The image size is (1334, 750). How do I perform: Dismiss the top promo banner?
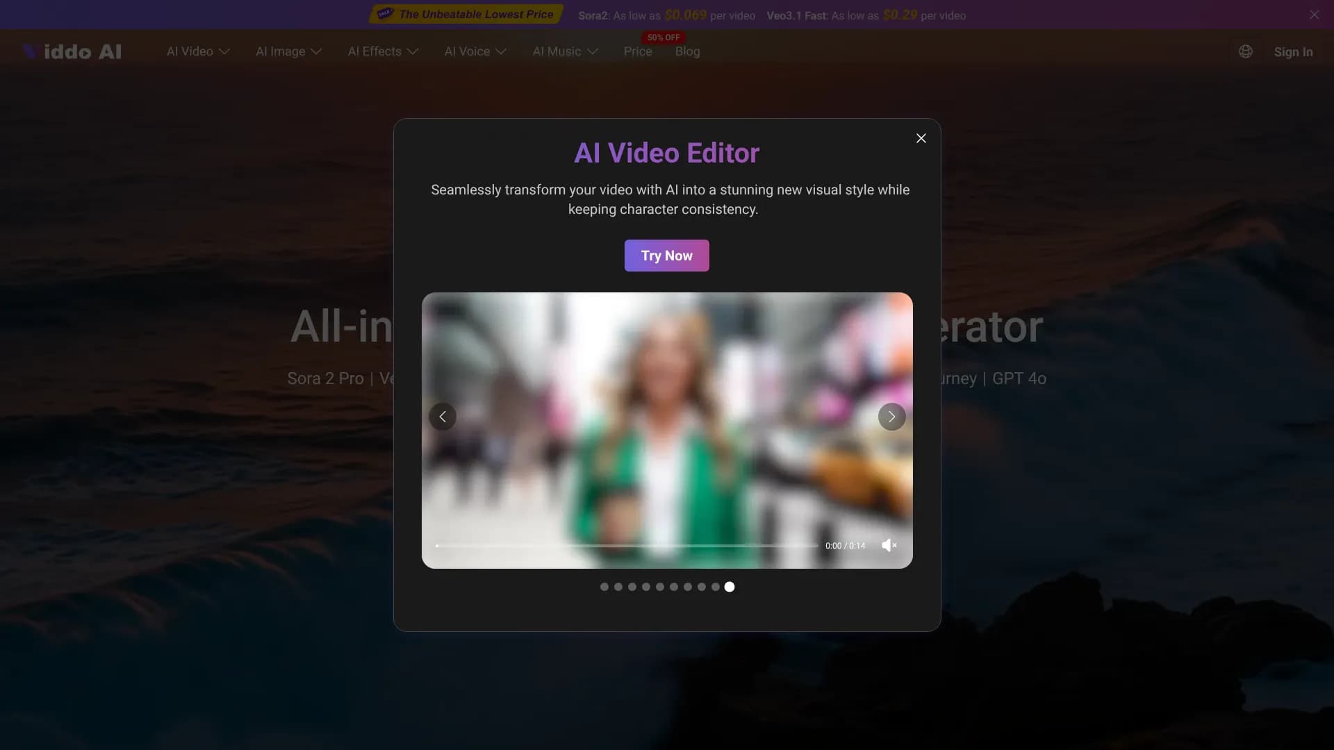click(1314, 15)
